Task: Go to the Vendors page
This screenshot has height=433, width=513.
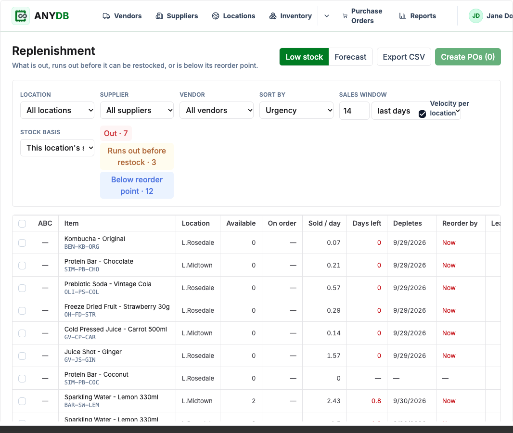Action: coord(122,16)
